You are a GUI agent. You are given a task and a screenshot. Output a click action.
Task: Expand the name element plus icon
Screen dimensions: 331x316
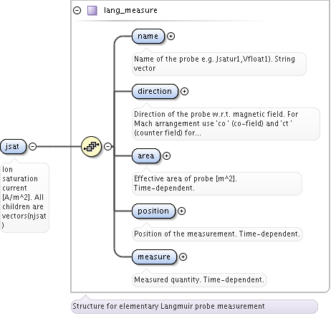tap(171, 36)
